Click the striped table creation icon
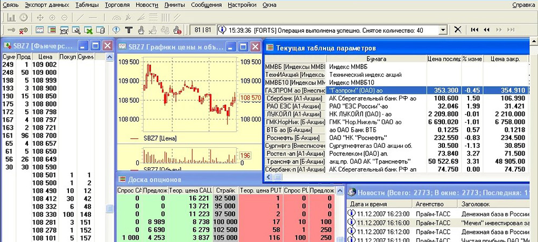Screen dimensions: 538x242 pyautogui.click(x=52, y=30)
